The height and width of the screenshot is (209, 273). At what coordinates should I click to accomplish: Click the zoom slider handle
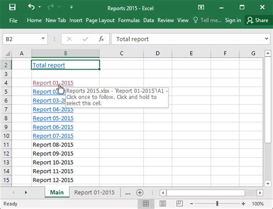(x=217, y=204)
